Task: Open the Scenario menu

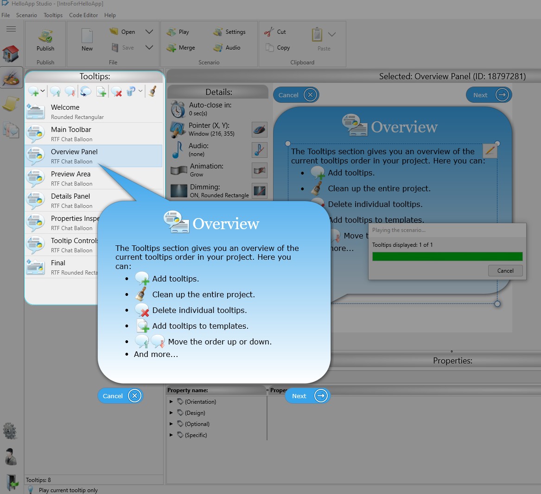Action: click(x=26, y=15)
